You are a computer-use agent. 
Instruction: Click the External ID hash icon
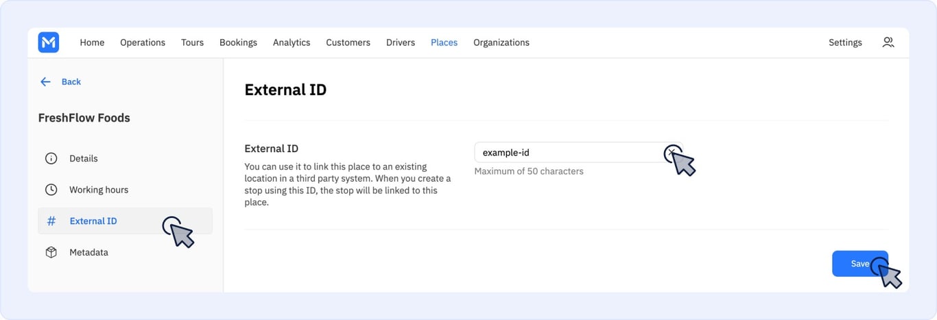pyautogui.click(x=51, y=221)
